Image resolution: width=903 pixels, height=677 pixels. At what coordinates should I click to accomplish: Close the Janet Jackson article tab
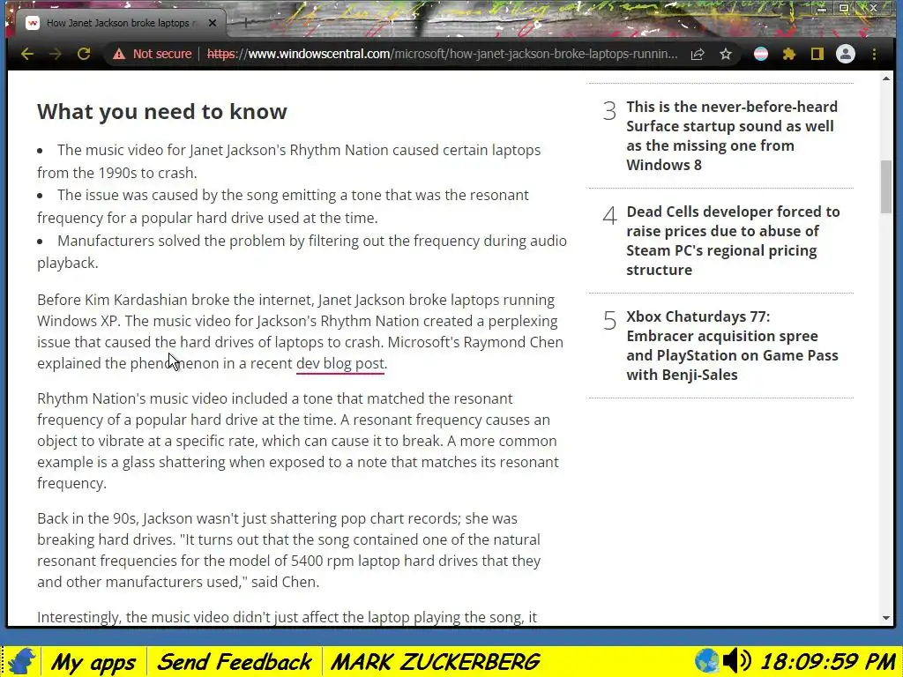click(x=212, y=23)
